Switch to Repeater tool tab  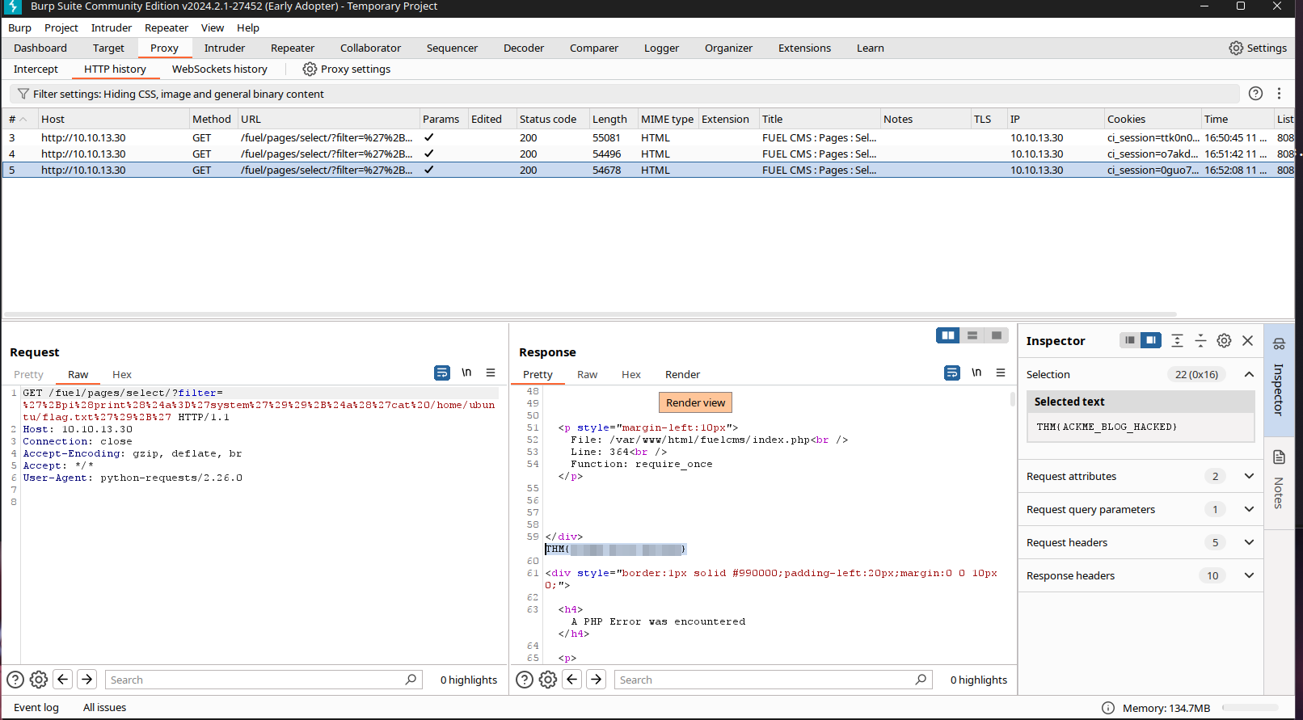(293, 48)
